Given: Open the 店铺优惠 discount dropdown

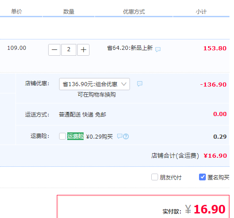Looking at the screenshot, I should pos(95,84).
